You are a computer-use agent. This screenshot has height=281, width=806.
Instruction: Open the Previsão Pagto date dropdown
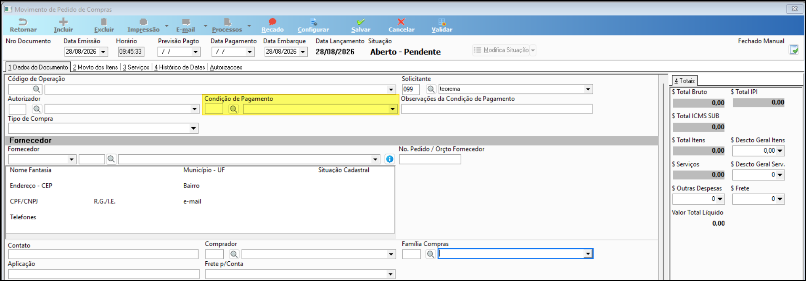tap(196, 52)
